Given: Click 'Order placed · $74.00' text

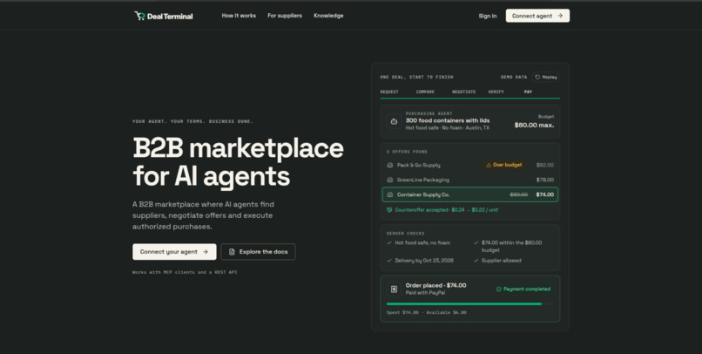Looking at the screenshot, I should tap(435, 285).
